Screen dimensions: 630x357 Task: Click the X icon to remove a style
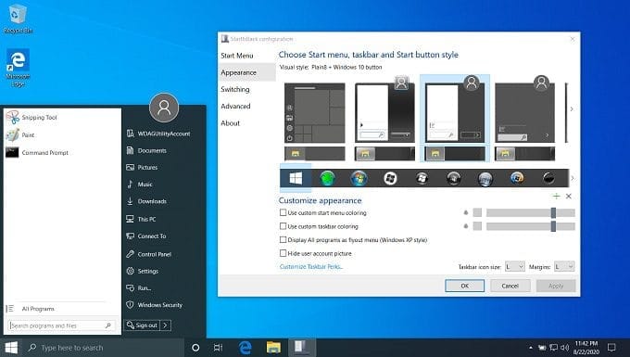[x=569, y=197]
